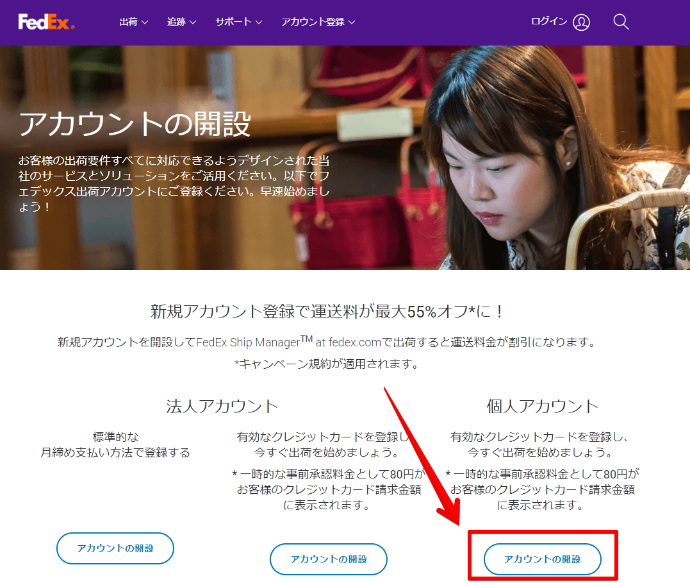The height and width of the screenshot is (583, 690).
Task: Expand the chevron next to アカウント登録
Action: click(352, 22)
